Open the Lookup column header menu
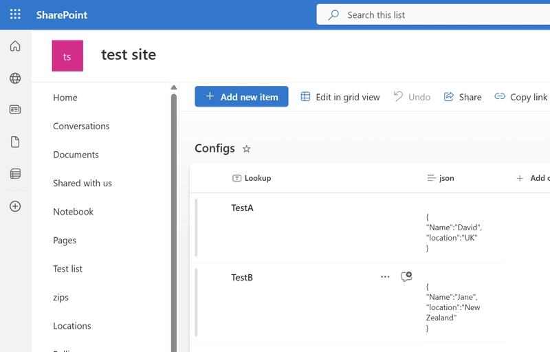The image size is (550, 352). [x=252, y=178]
